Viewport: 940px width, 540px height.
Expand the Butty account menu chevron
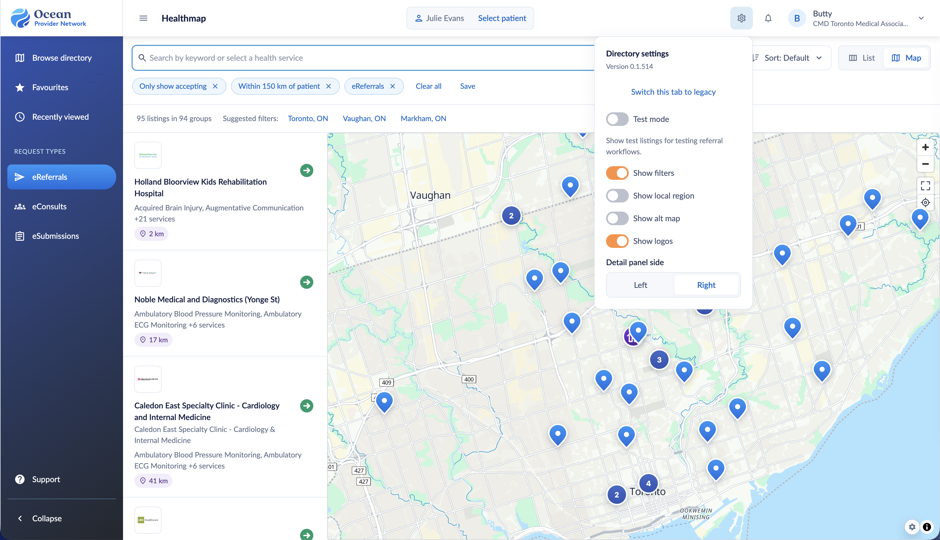[921, 18]
